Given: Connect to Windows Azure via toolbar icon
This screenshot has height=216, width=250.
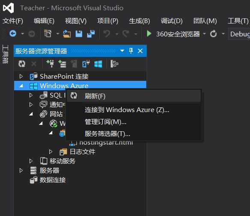Looking at the screenshot, I should pos(98,64).
